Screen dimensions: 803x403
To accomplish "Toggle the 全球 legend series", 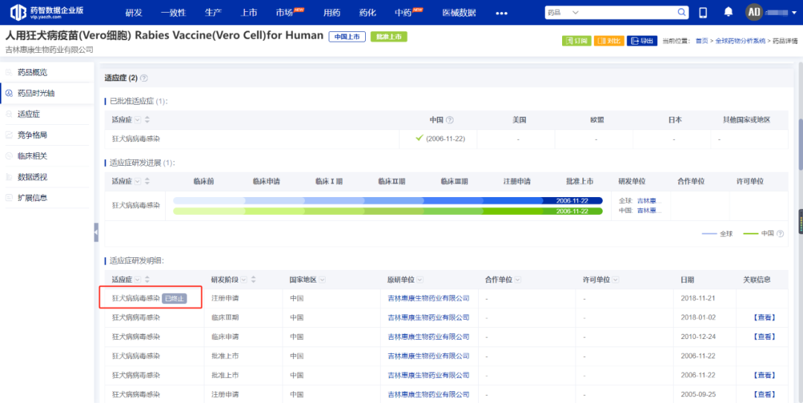I will click(717, 233).
